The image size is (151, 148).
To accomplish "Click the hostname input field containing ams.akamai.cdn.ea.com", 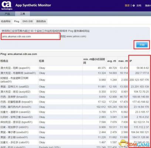I will [31, 36].
